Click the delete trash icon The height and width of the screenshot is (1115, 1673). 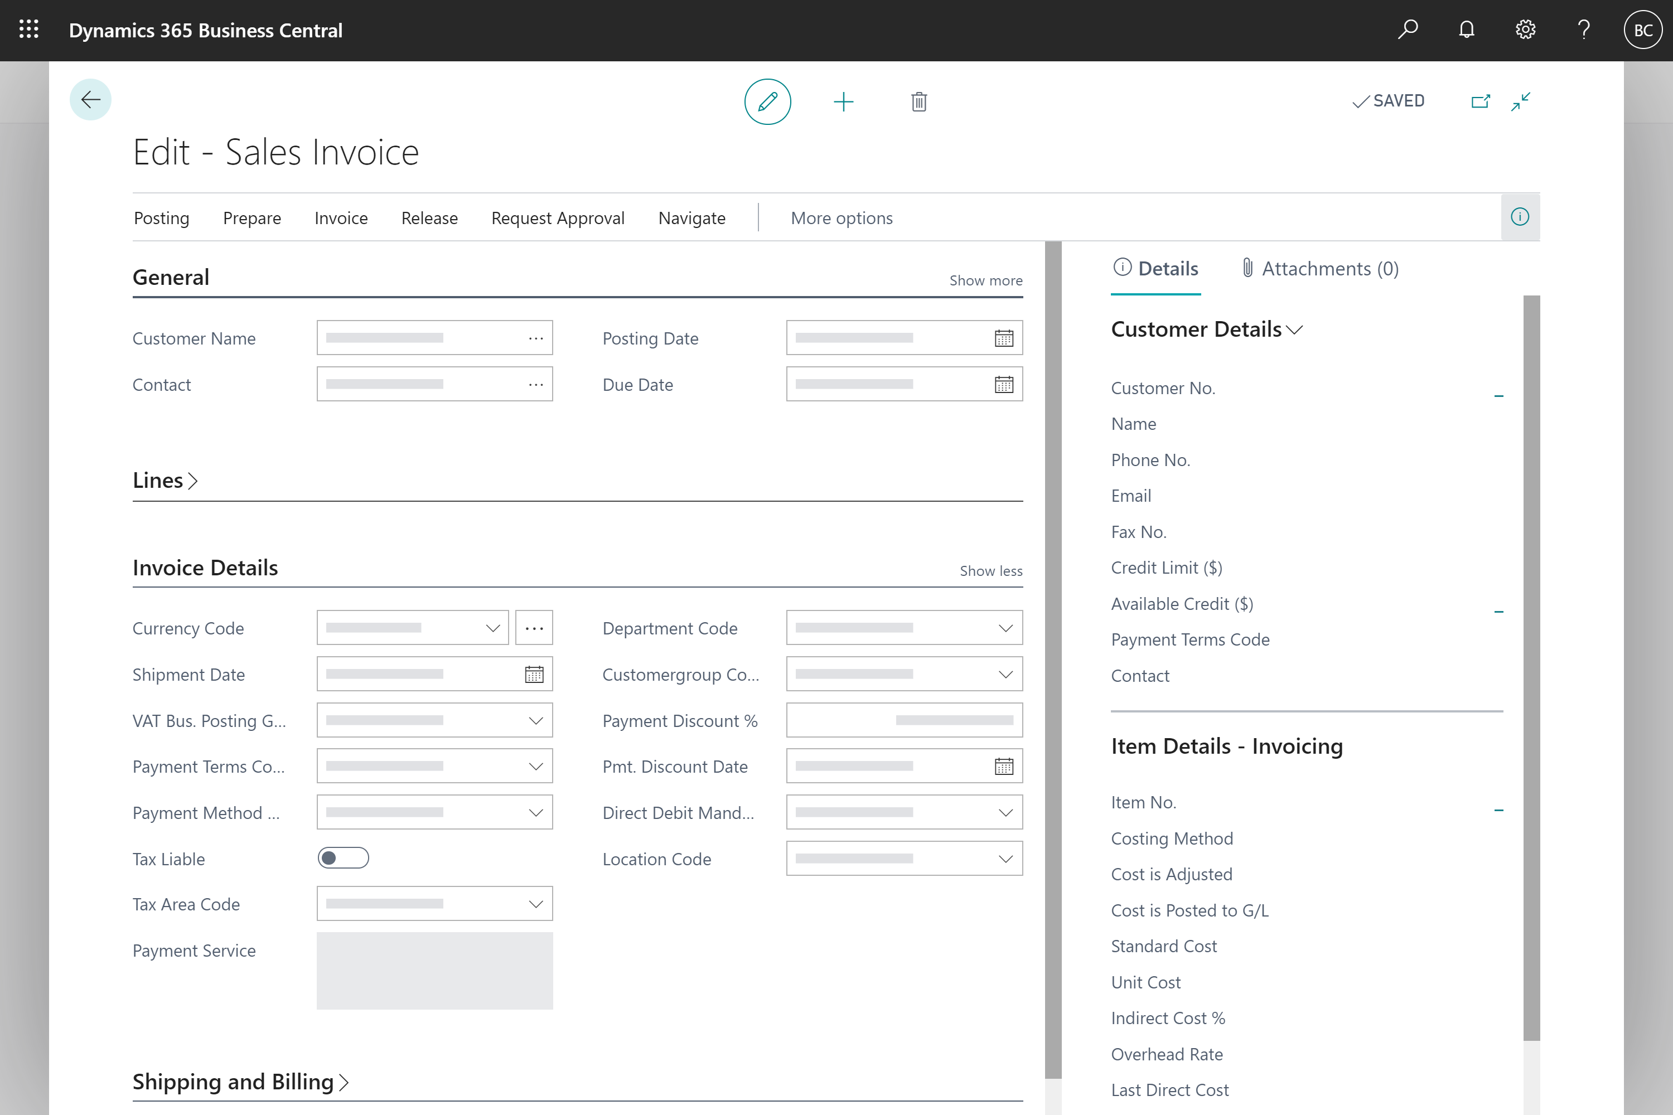click(x=918, y=101)
